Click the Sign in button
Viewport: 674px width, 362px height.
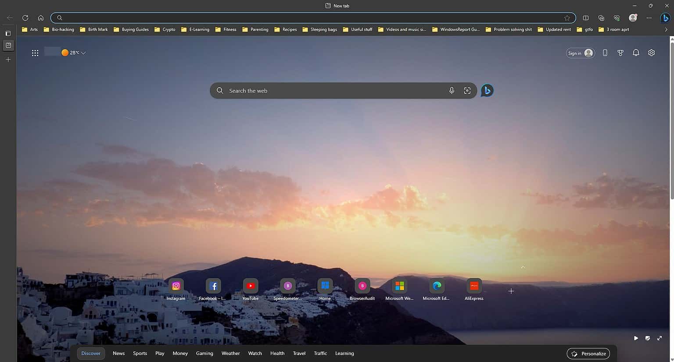click(x=580, y=53)
